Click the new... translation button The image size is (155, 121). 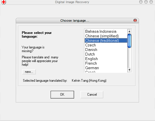(x=29, y=72)
